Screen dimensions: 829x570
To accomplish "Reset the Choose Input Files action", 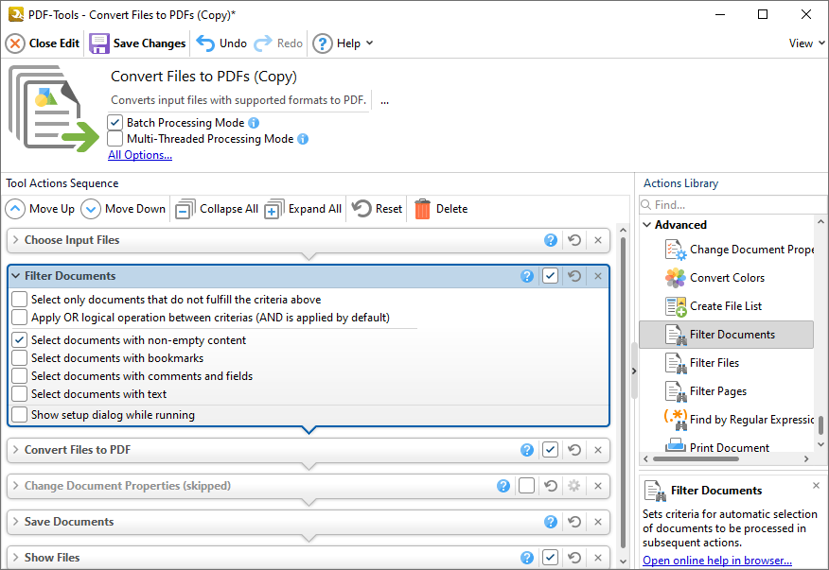I will [x=574, y=240].
